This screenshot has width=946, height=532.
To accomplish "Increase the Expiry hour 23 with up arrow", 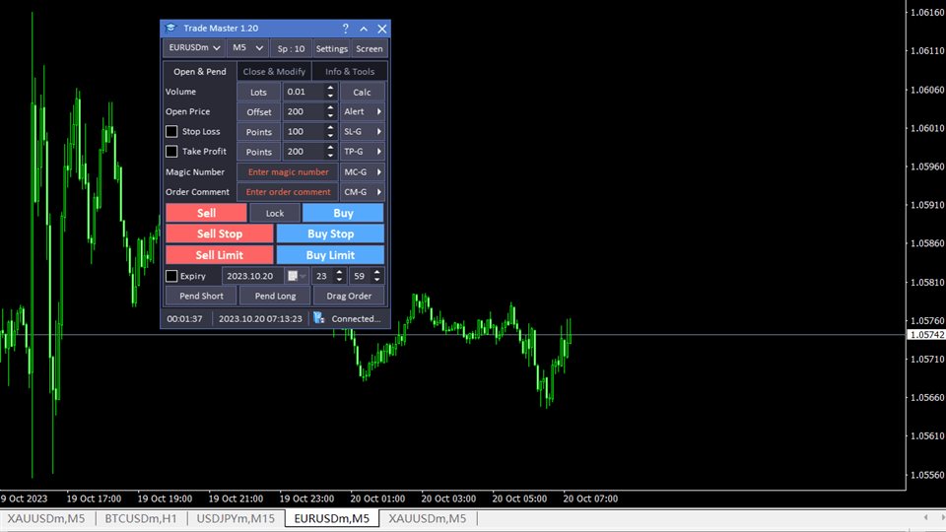I will click(x=339, y=273).
